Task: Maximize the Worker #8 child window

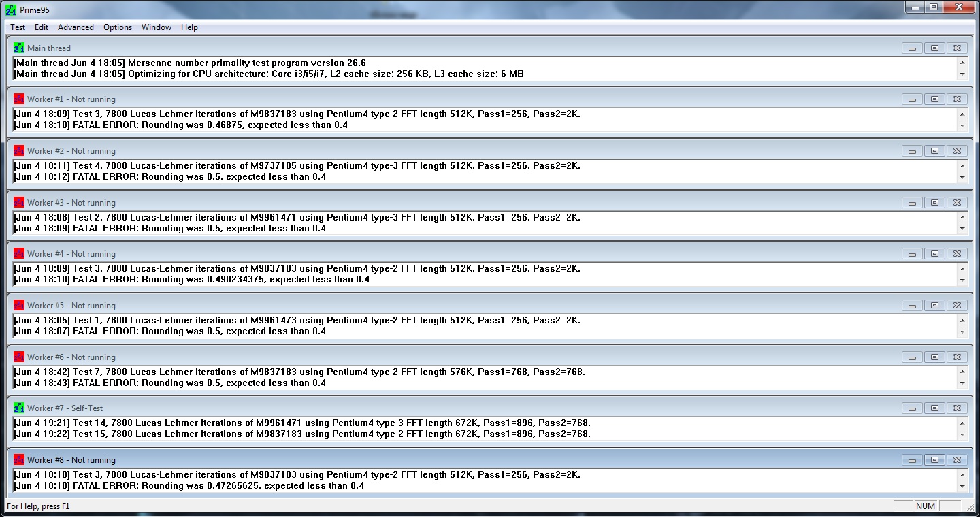Action: pyautogui.click(x=934, y=460)
